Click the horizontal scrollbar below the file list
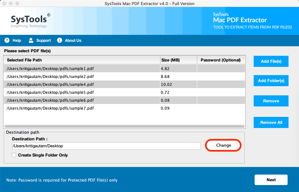 point(124,126)
